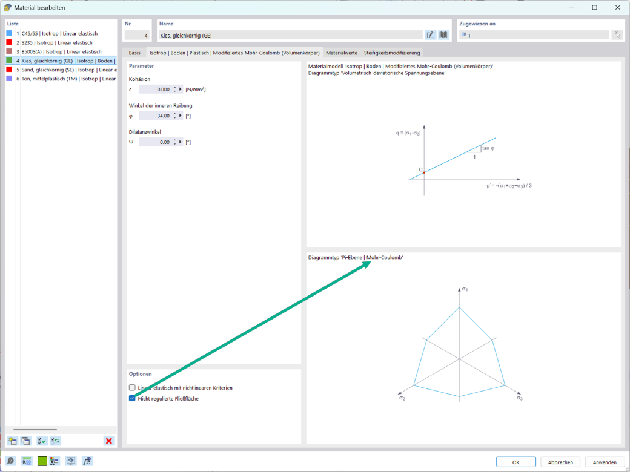Click the Dilatanzwinkel Ψ spinner arrows
Screen dimensions: 630x472
point(175,142)
